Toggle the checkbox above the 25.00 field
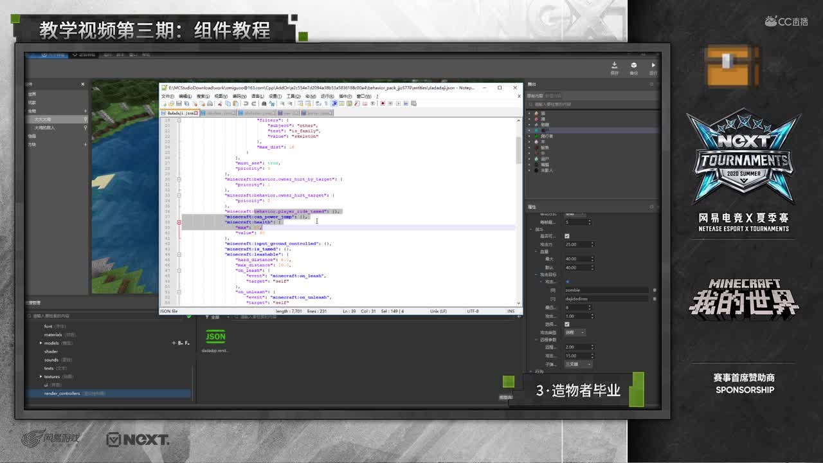Viewport: 823px width, 463px height. 566,236
